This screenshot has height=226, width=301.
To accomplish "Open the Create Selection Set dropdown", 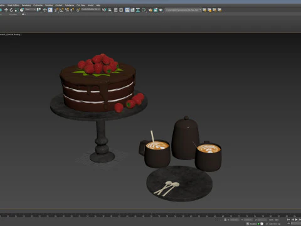I will click(x=91, y=9).
